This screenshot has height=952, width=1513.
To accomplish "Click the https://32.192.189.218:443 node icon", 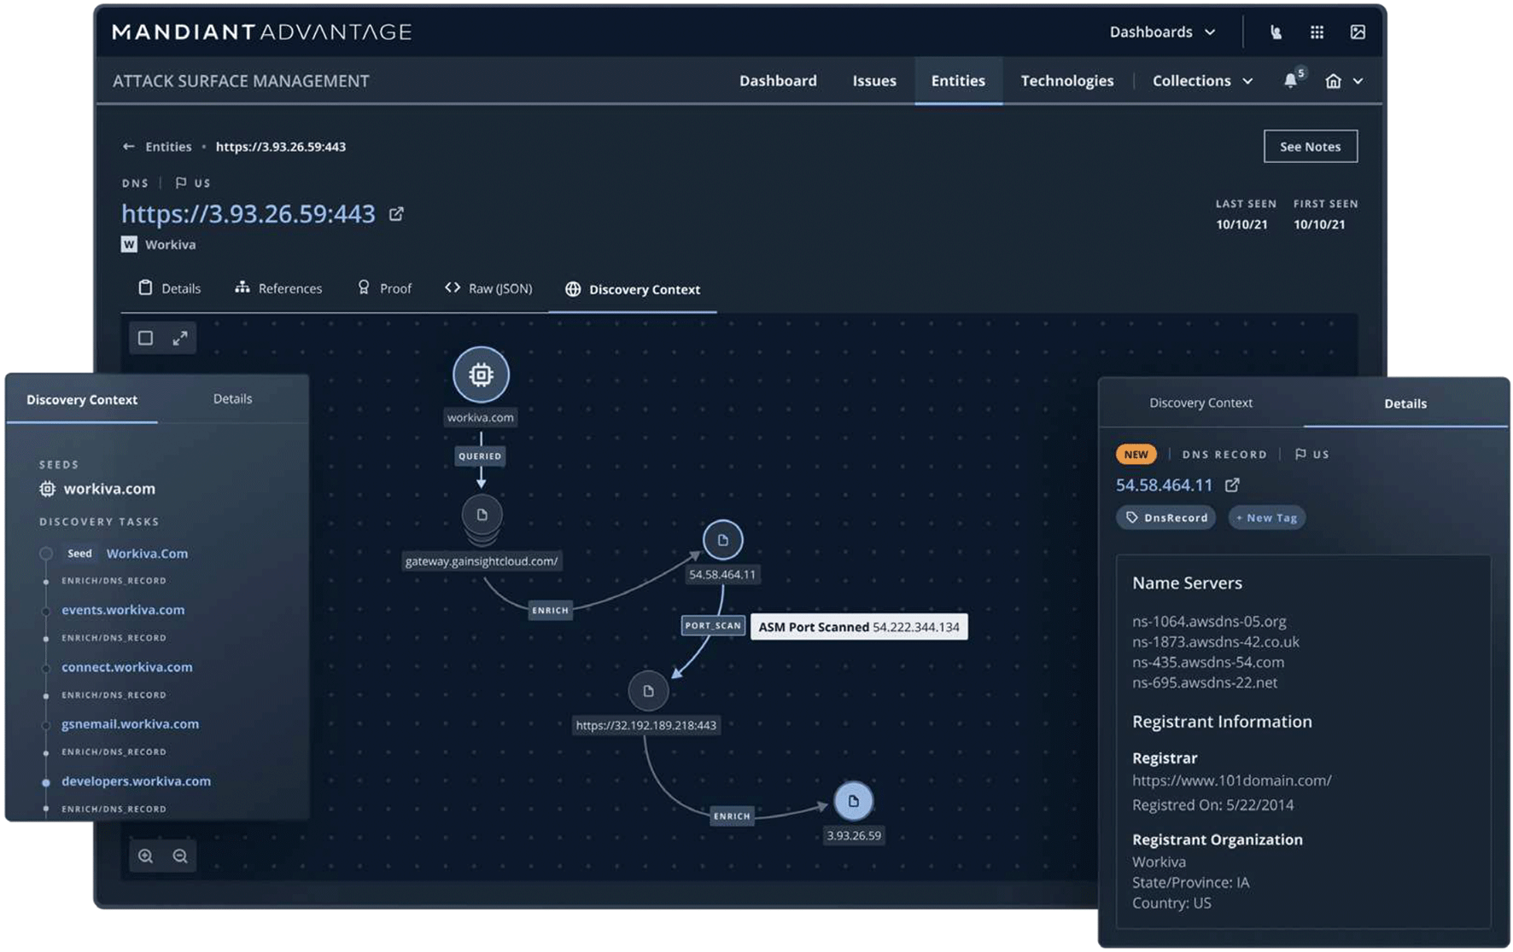I will [648, 691].
